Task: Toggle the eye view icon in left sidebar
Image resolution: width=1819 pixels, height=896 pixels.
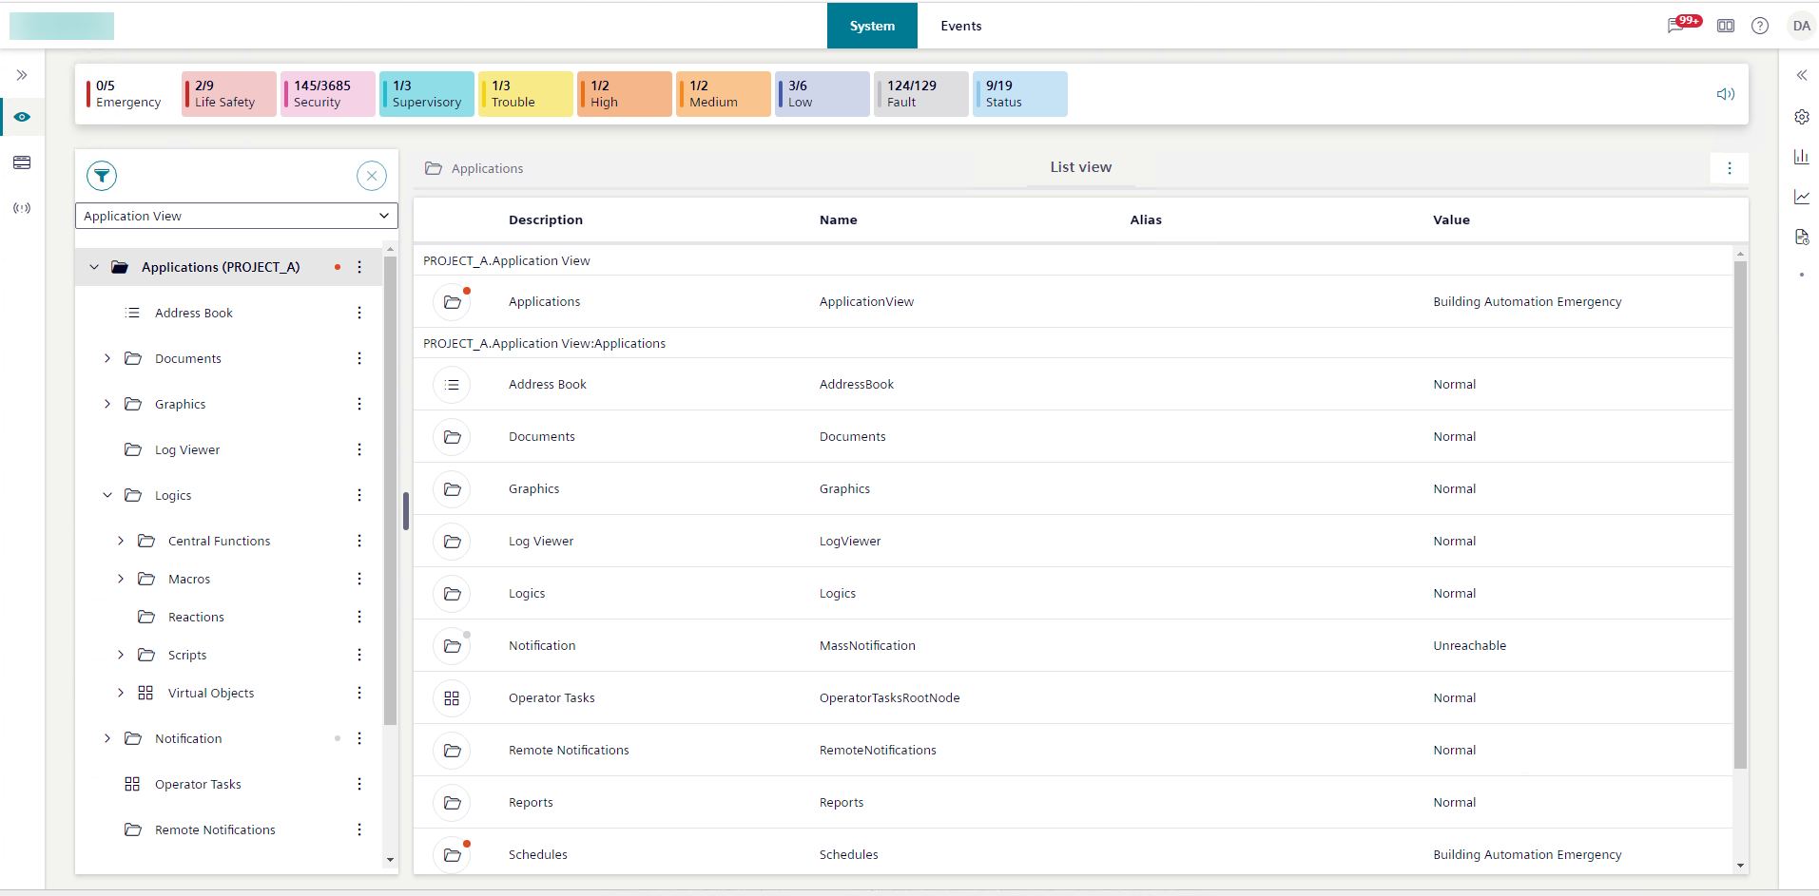Action: point(22,117)
